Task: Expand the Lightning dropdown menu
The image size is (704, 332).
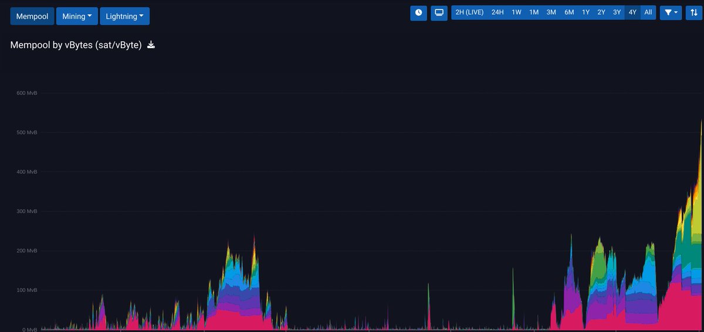Action: [x=125, y=16]
